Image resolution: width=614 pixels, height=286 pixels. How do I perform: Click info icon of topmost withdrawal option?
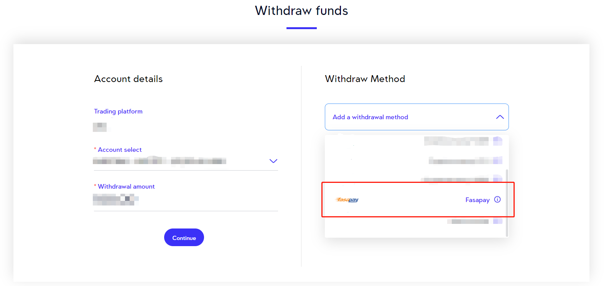point(498,141)
